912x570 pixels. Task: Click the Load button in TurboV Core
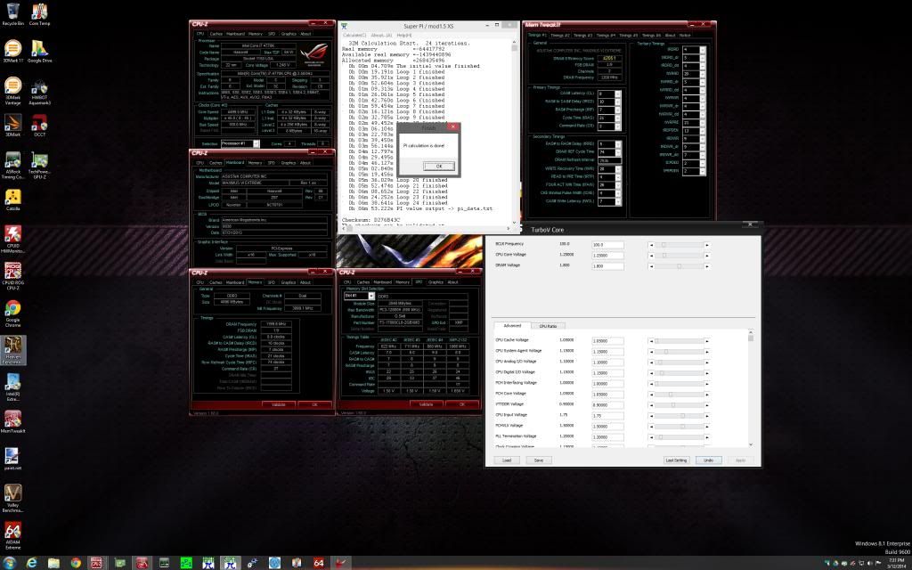click(507, 460)
